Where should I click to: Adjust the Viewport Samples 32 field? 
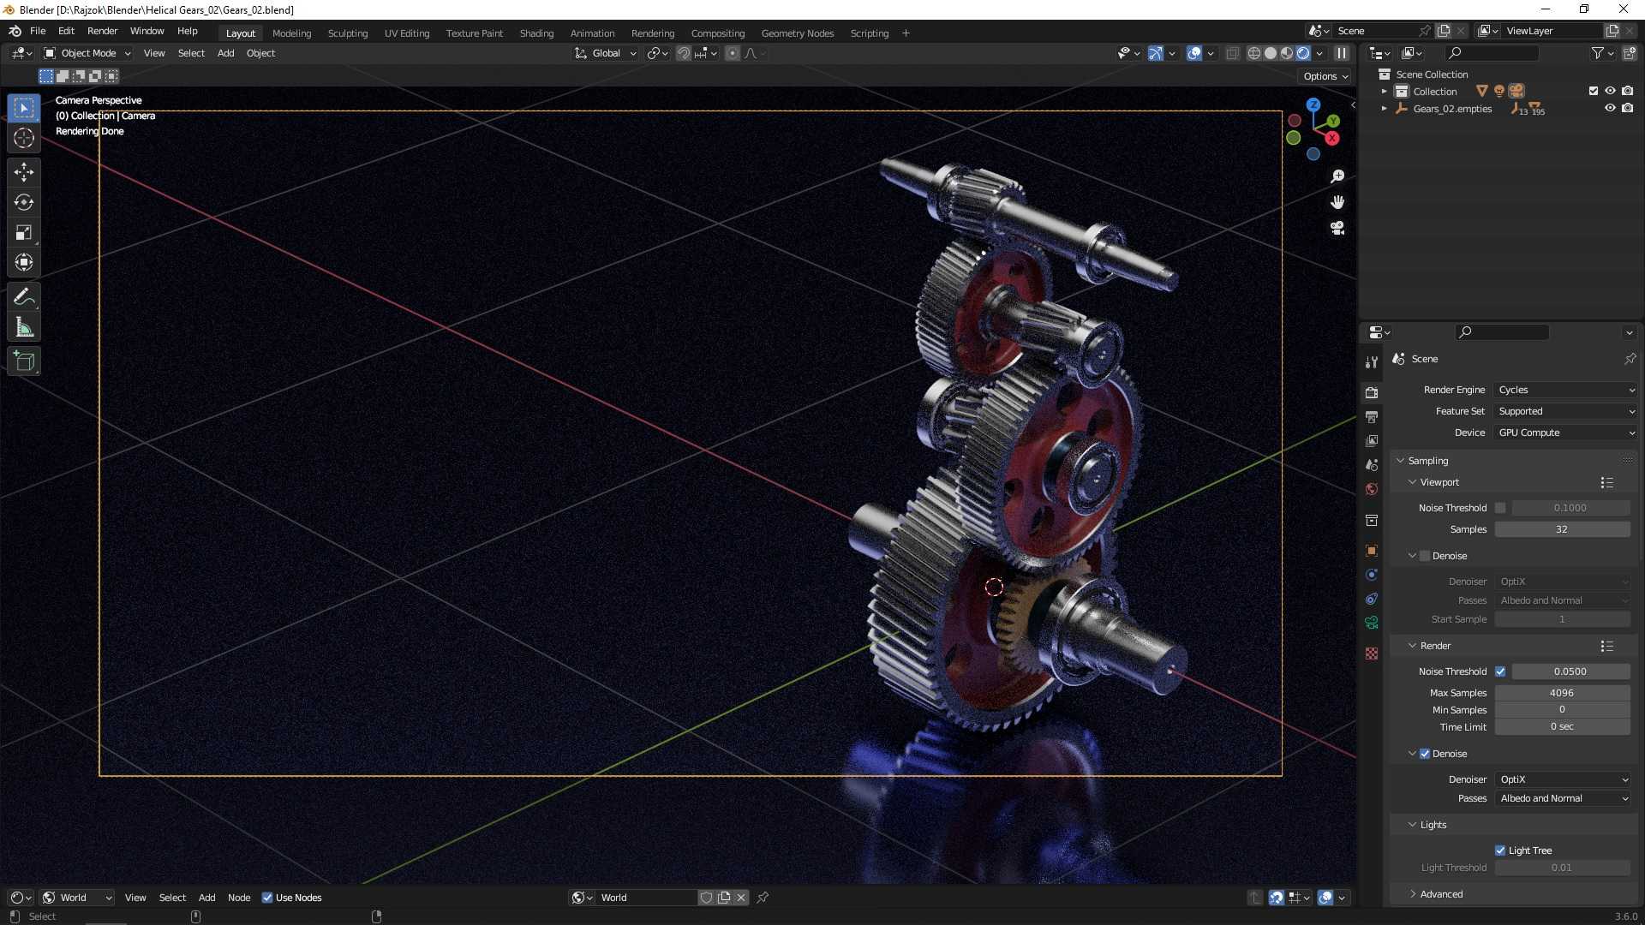click(x=1562, y=529)
